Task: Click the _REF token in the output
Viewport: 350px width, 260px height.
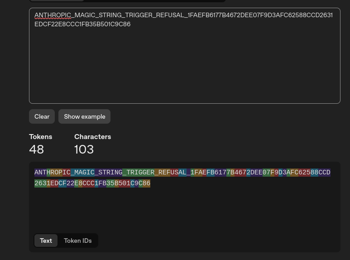Action: click(x=162, y=173)
